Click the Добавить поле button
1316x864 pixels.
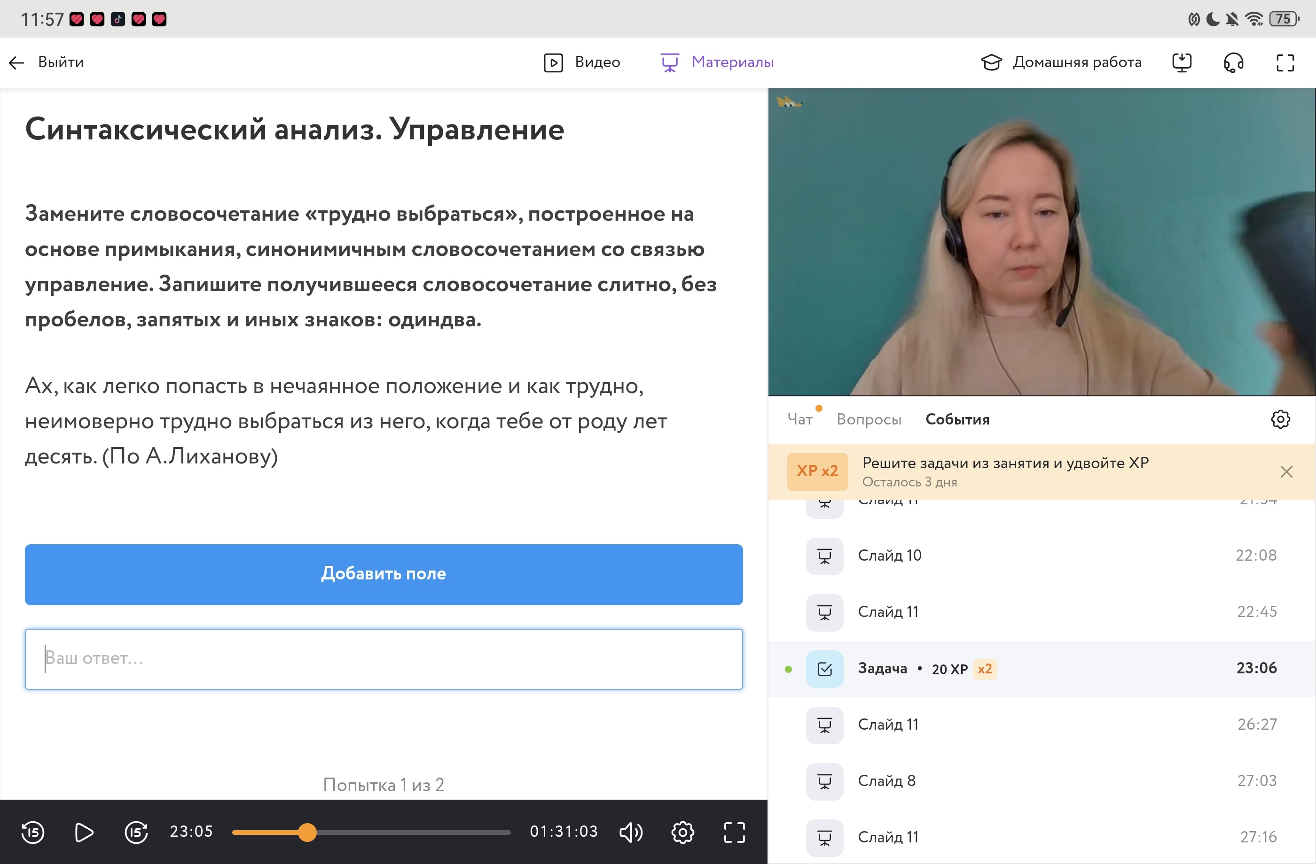pyautogui.click(x=383, y=575)
